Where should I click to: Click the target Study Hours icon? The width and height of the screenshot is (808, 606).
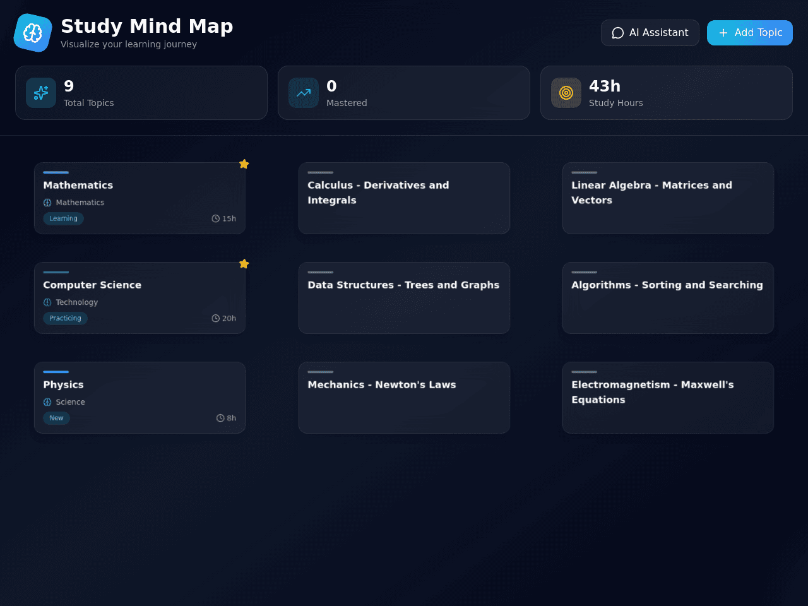(566, 93)
